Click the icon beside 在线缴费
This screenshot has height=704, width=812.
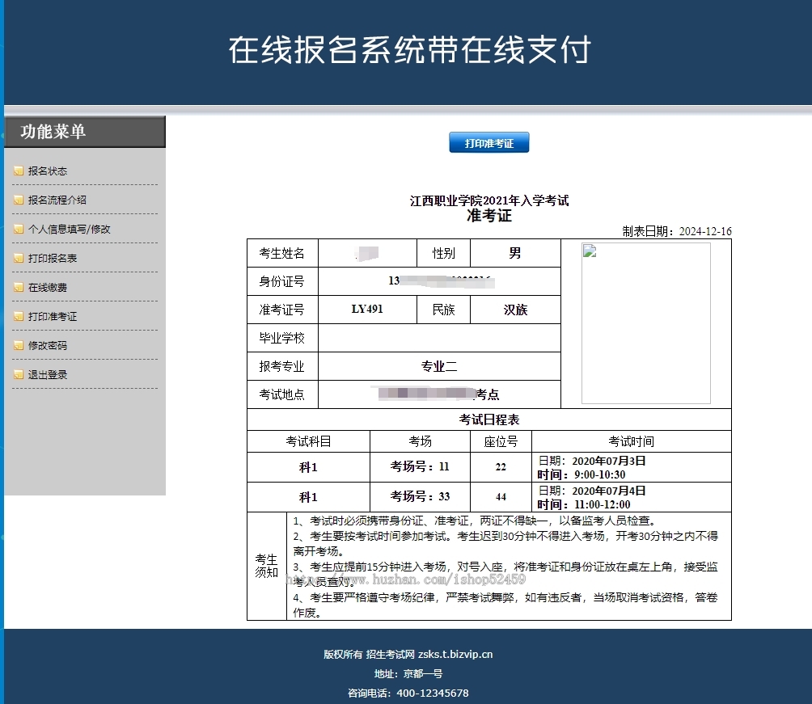coord(19,287)
